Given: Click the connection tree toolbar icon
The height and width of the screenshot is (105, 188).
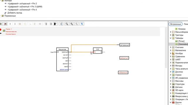Looking at the screenshot, I should (61, 24).
